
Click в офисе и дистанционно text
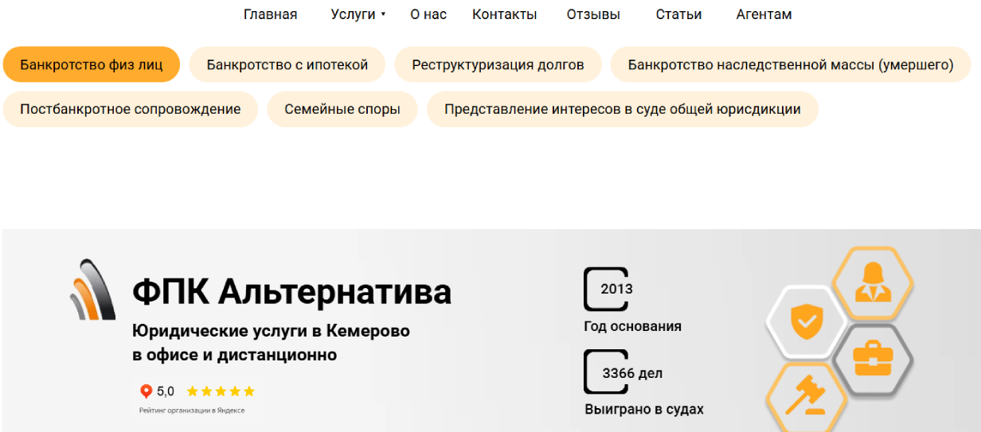235,355
